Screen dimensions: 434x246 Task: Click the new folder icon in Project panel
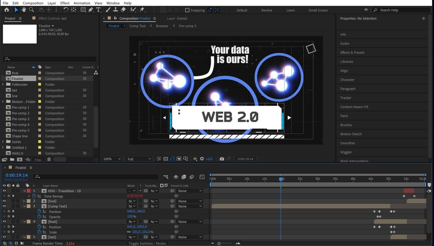pyautogui.click(x=12, y=159)
